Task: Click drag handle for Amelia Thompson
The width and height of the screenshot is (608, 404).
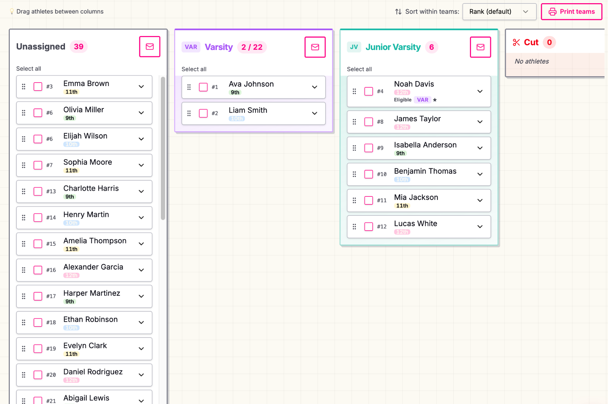Action: [23, 244]
